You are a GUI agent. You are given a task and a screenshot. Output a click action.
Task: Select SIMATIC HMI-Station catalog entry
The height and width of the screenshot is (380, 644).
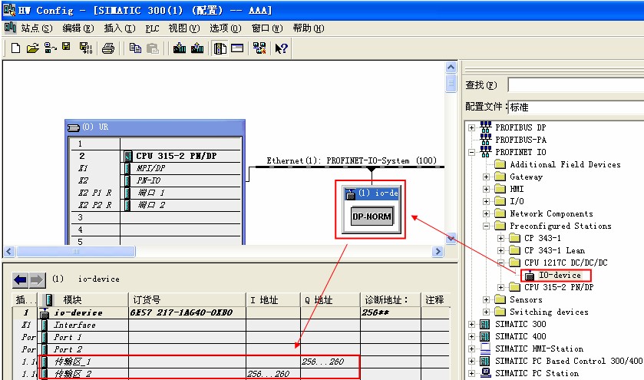tap(531, 349)
